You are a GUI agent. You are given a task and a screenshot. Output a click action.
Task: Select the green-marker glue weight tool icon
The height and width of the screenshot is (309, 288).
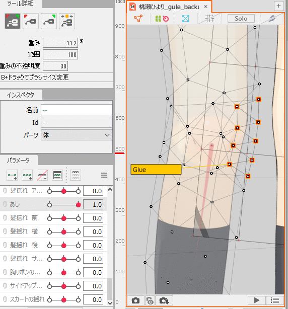click(49, 21)
